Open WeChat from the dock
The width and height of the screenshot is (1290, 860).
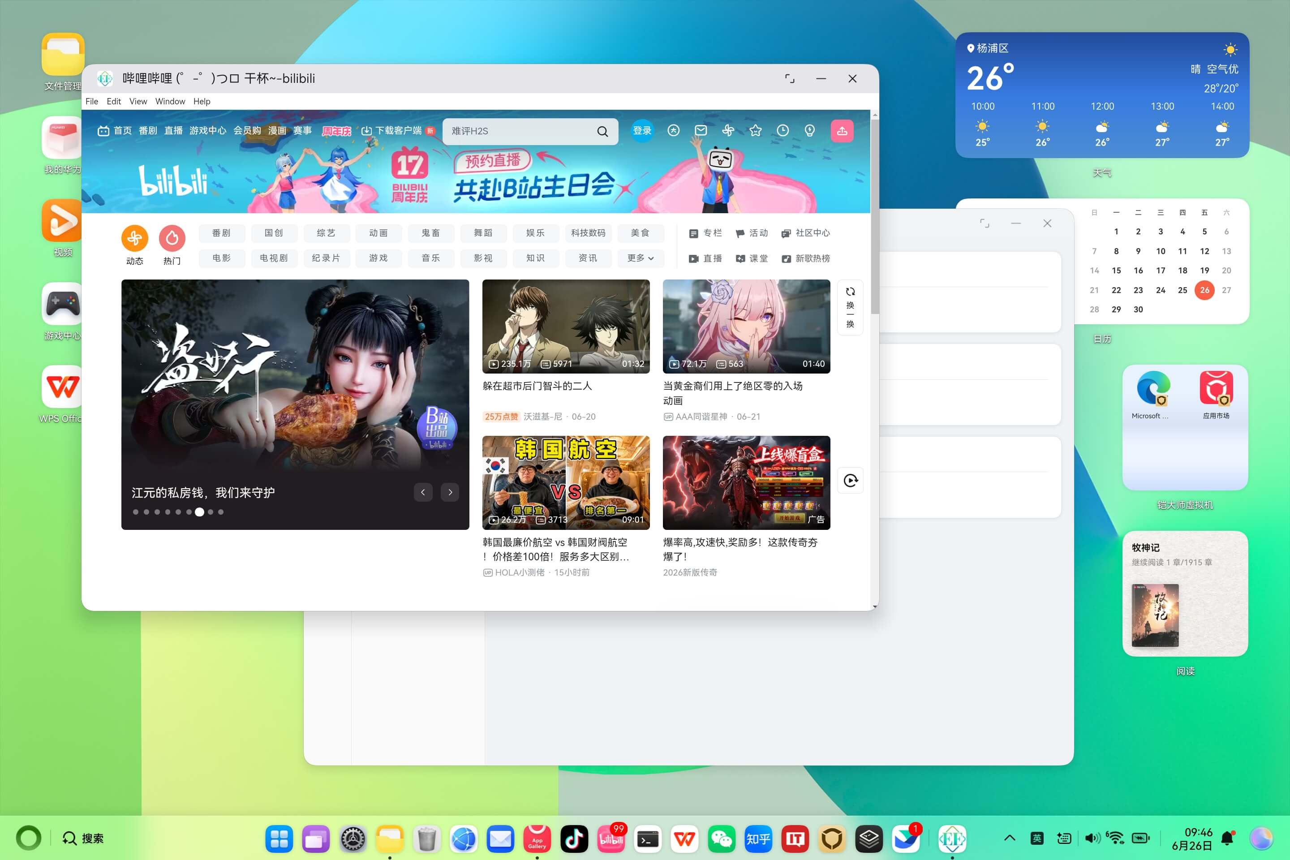[x=721, y=838]
